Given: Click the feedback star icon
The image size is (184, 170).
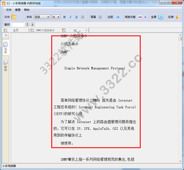Looking at the screenshot, I should click(178, 17).
